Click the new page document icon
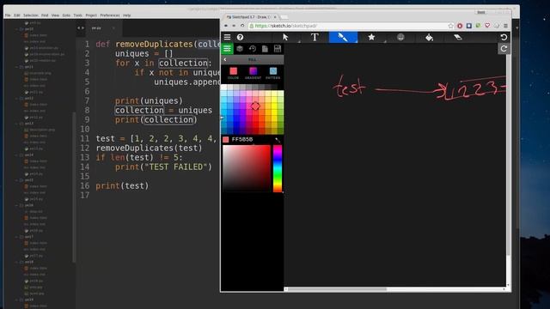 [265, 49]
